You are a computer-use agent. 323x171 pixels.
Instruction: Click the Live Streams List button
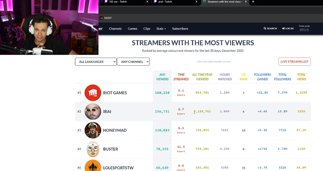(294, 61)
